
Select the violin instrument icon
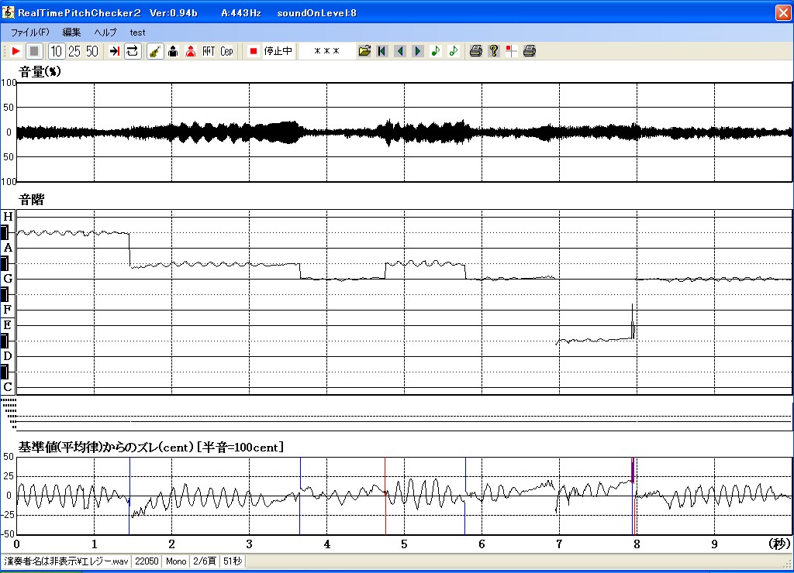click(155, 51)
